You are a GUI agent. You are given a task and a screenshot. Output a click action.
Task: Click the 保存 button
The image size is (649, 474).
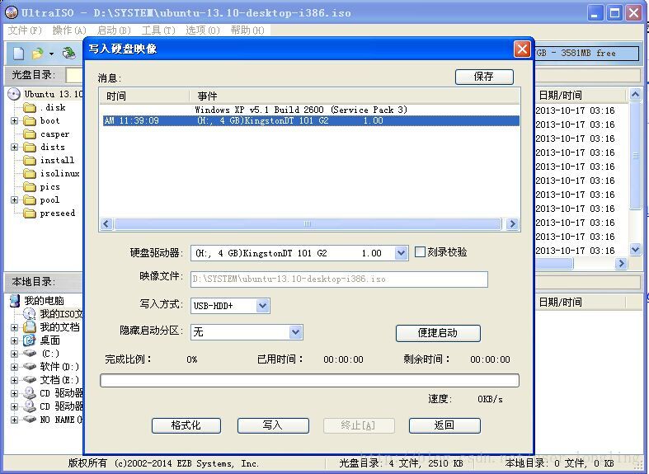click(484, 77)
